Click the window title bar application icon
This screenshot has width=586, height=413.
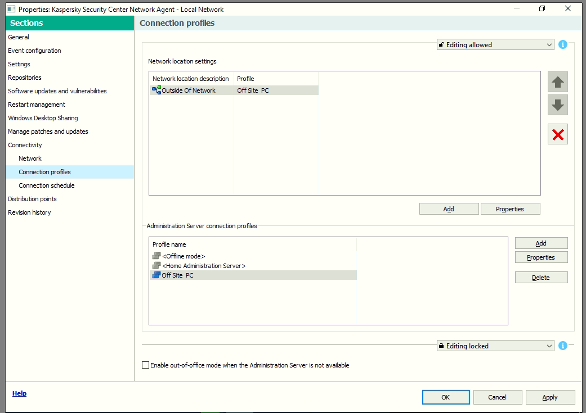pos(11,9)
